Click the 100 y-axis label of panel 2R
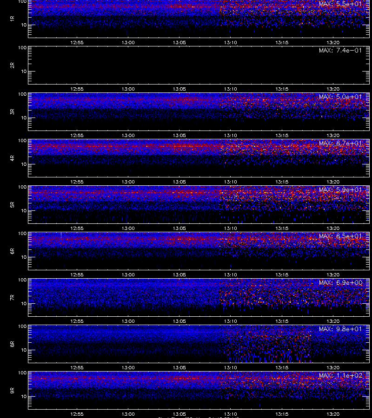This screenshot has height=418, width=372. (22, 48)
